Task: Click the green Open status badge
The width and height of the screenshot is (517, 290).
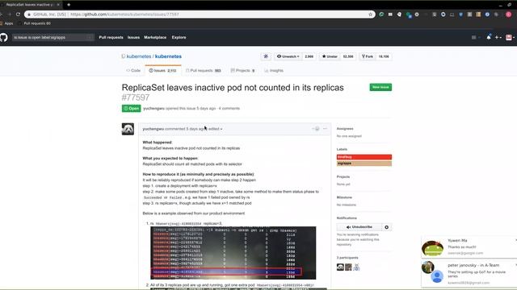Action: tap(131, 109)
